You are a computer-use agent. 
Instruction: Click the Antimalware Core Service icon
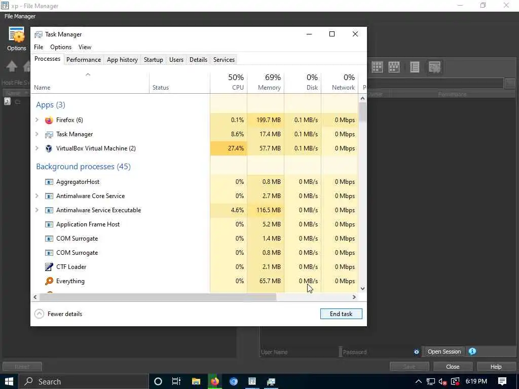click(49, 196)
